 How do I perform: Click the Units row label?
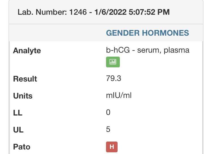(x=23, y=96)
